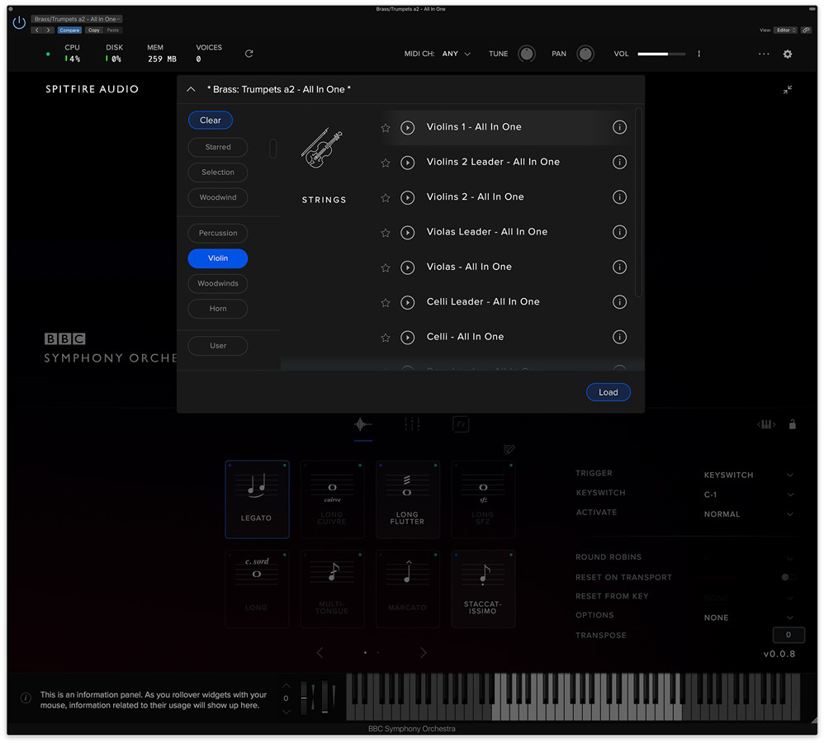Click the keyboard range icon

(x=766, y=424)
